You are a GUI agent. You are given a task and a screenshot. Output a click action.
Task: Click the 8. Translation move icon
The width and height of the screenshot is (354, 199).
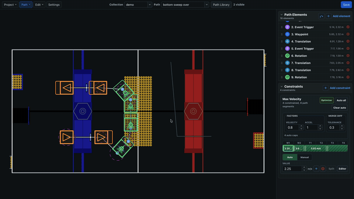coord(287,70)
